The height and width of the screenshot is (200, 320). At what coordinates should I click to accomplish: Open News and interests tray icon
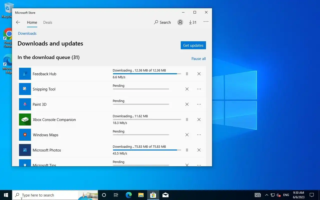pyautogui.click(x=258, y=195)
